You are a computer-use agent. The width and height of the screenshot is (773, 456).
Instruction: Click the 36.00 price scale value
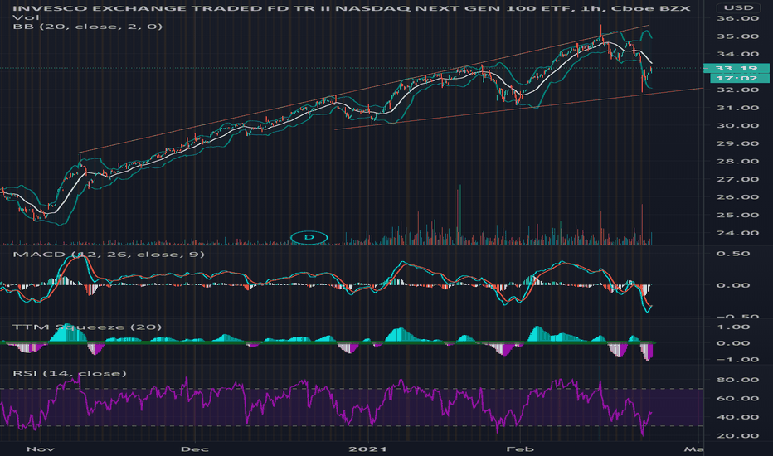tap(738, 18)
